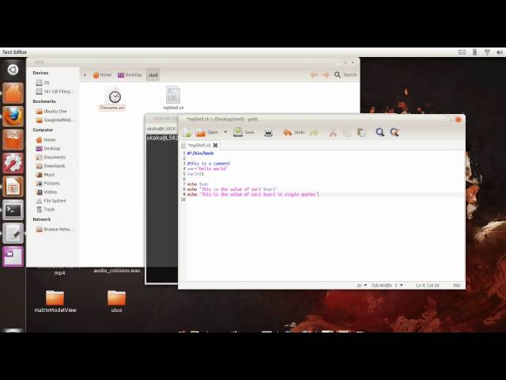Open Home under Computer in sidebar

[46, 139]
